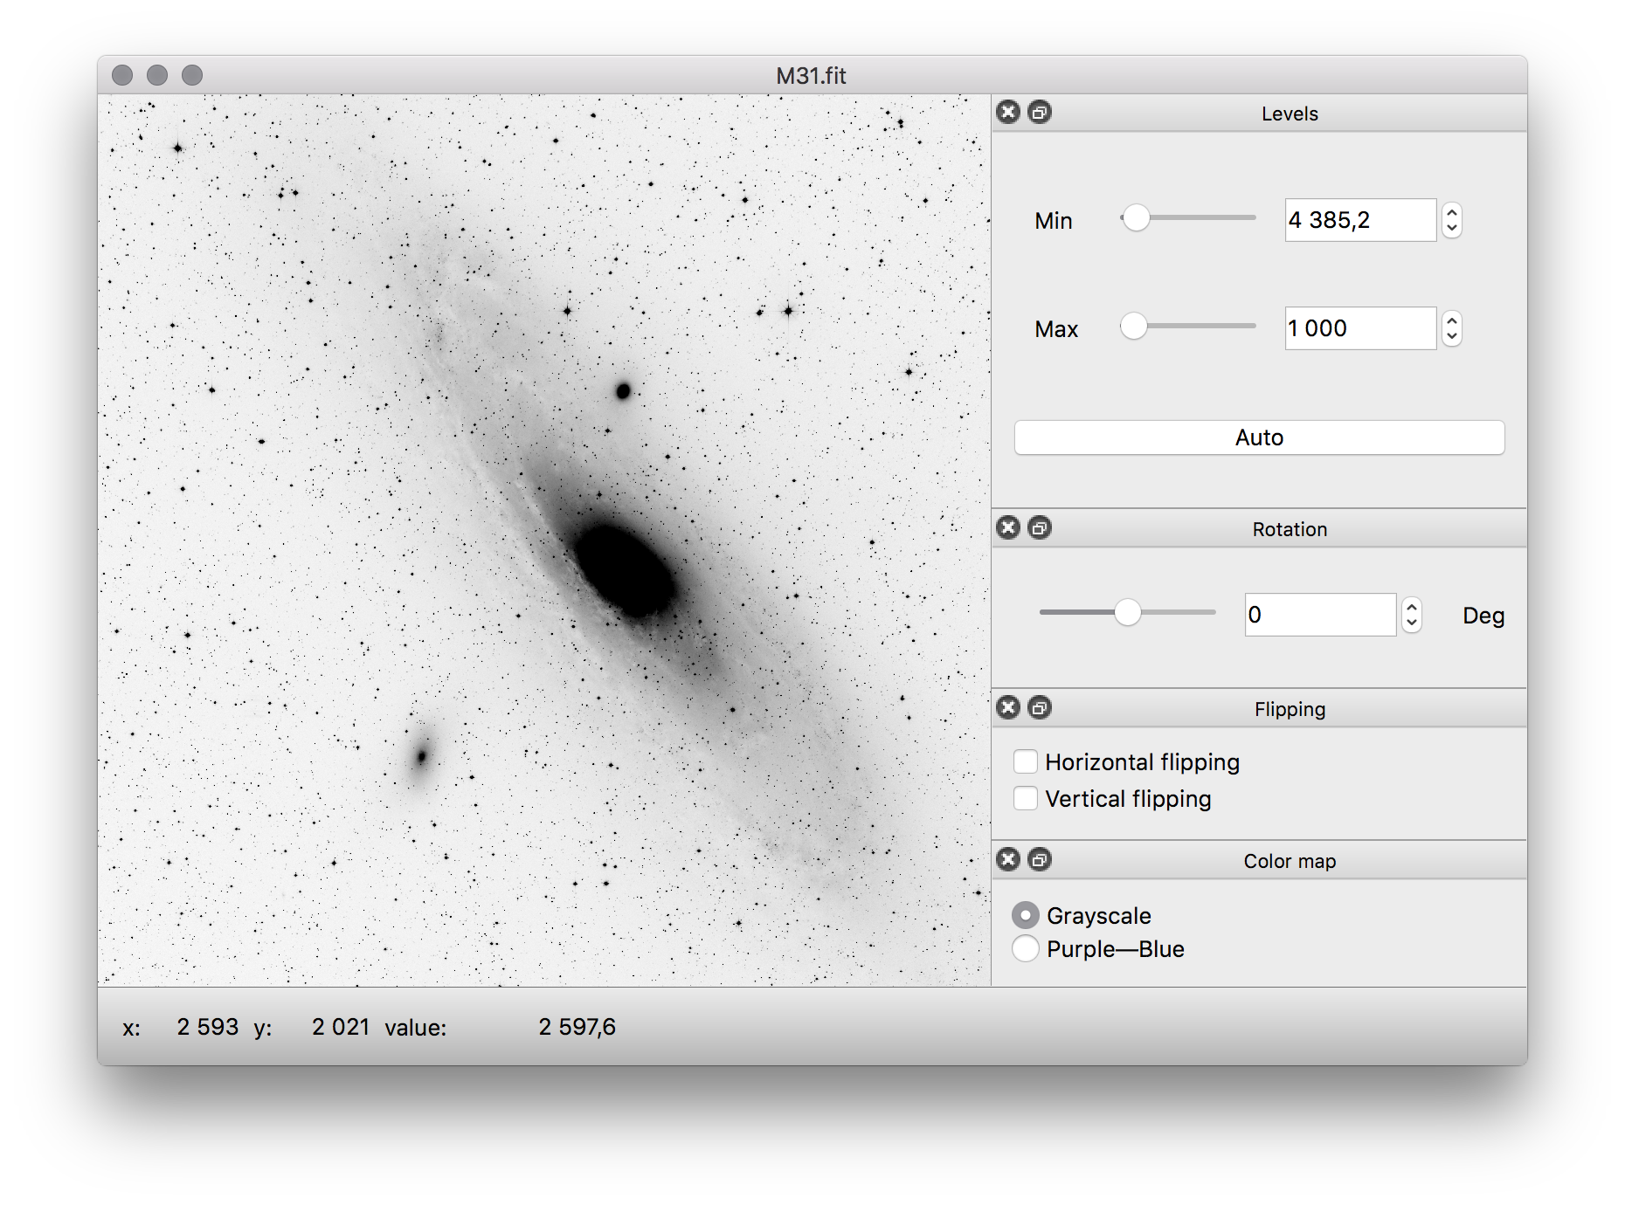Close the Color map panel

click(1008, 860)
